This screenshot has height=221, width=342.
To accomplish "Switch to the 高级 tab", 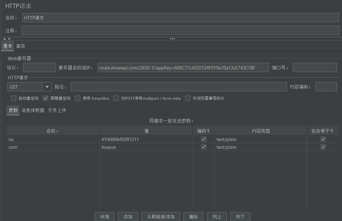I will pos(20,46).
